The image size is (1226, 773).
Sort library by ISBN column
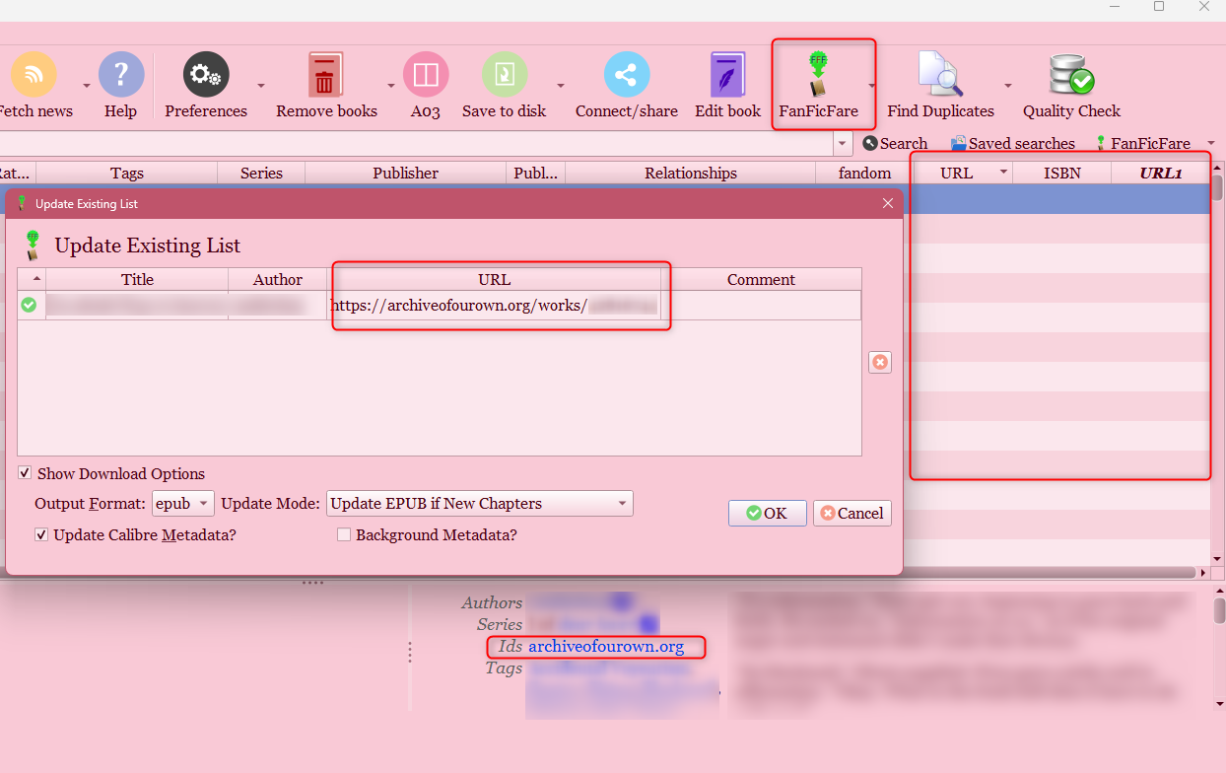pyautogui.click(x=1062, y=173)
